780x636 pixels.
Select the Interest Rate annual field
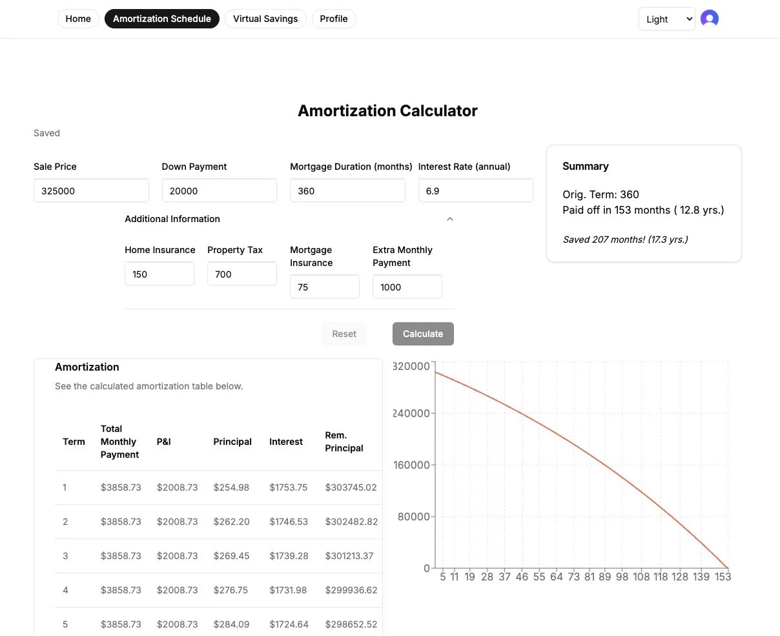475,191
